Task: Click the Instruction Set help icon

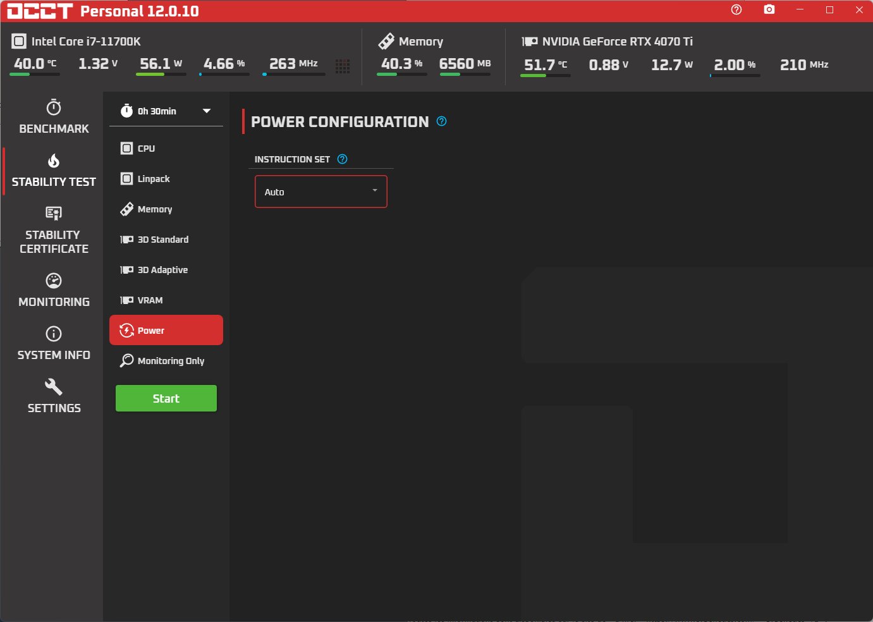Action: pyautogui.click(x=343, y=159)
